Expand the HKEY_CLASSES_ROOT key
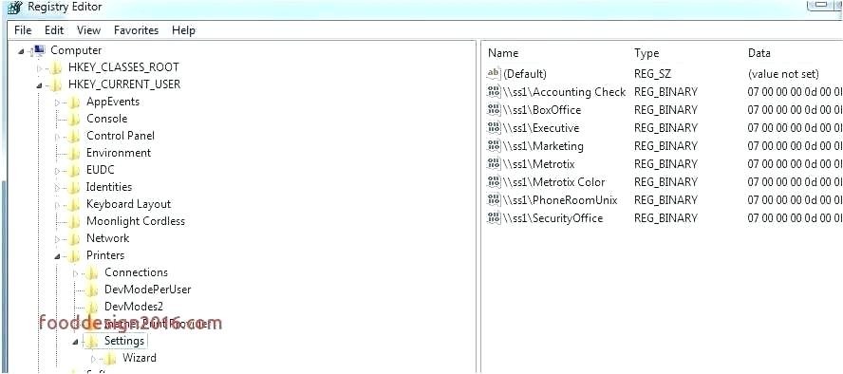Screen dimensions: 843x374 39,68
